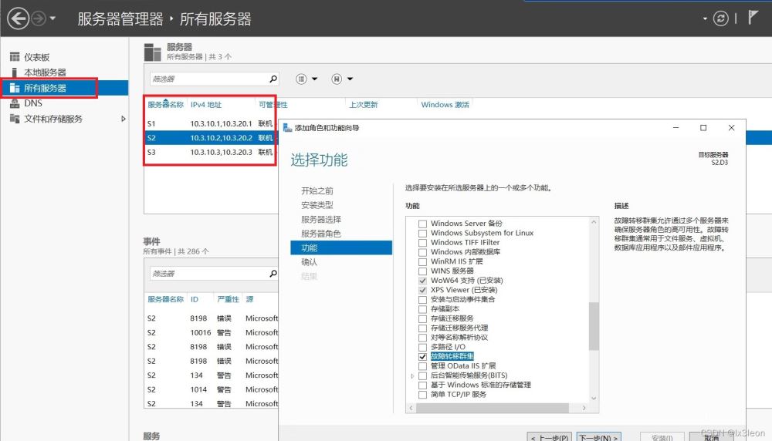Open DNS role in sidebar
This screenshot has width=772, height=441.
(x=32, y=103)
